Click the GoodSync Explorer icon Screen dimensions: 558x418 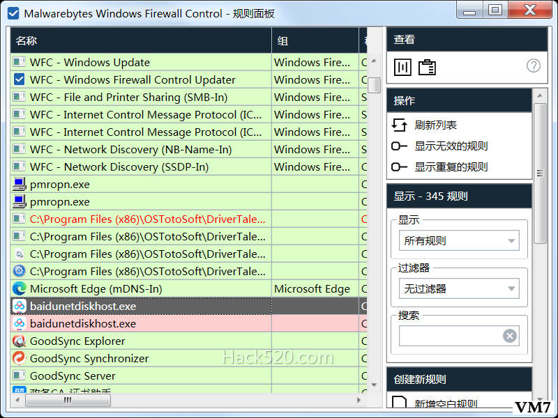20,341
